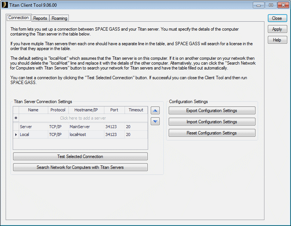This screenshot has width=291, height=226.
Task: Click port 34123 in Local row
Action: [x=114, y=134]
